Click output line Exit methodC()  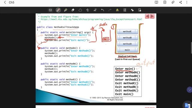127,83
